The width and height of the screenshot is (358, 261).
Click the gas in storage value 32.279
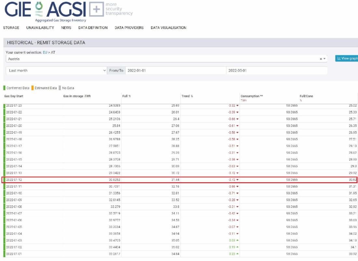[x=115, y=207]
